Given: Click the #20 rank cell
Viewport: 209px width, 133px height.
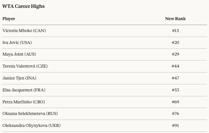Looking at the screenshot, I should [x=175, y=42].
